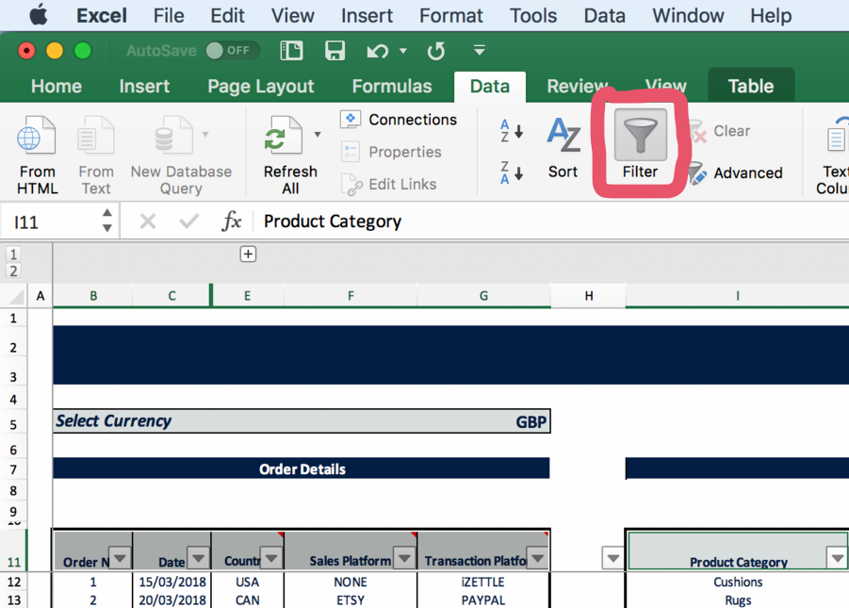Screen dimensions: 849x608
Task: Open the File menu
Action: click(x=169, y=15)
